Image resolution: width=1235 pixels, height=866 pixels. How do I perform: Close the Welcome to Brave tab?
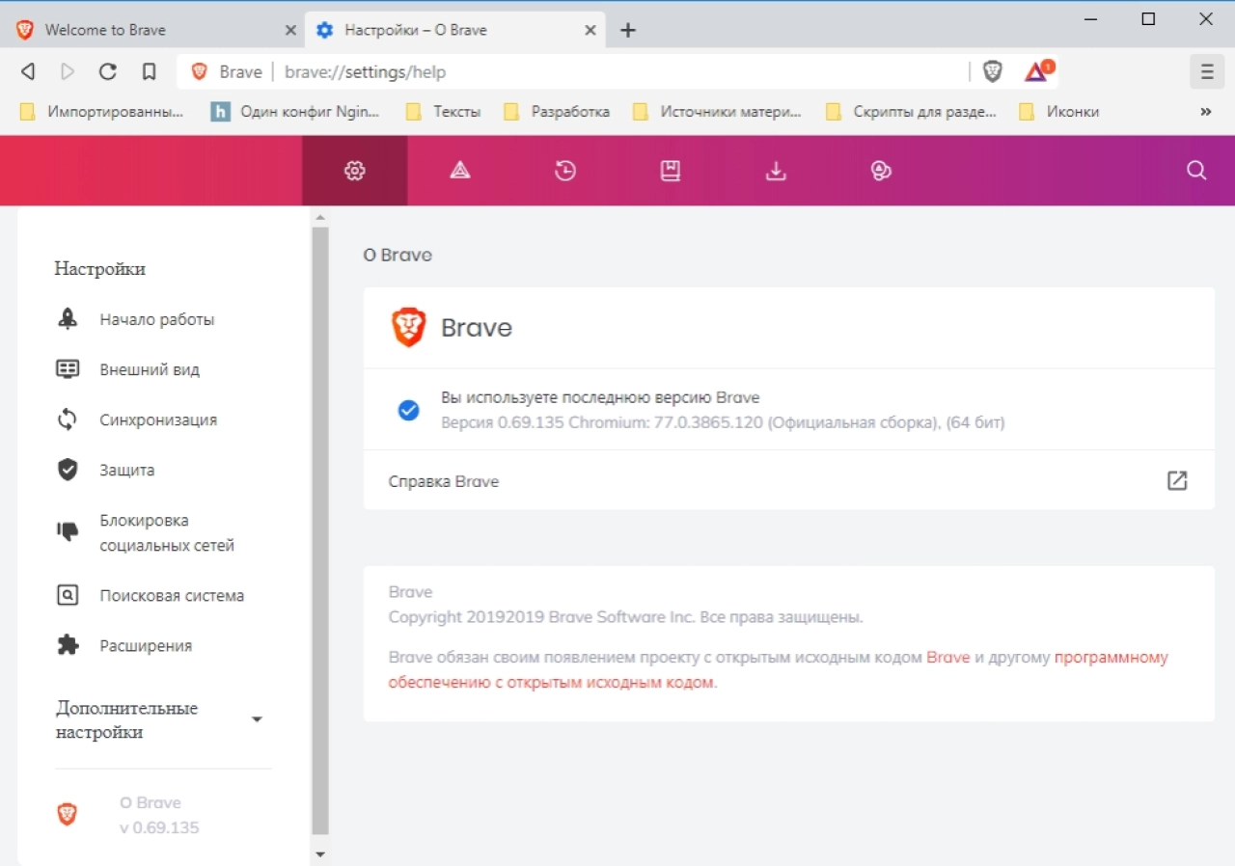click(290, 30)
